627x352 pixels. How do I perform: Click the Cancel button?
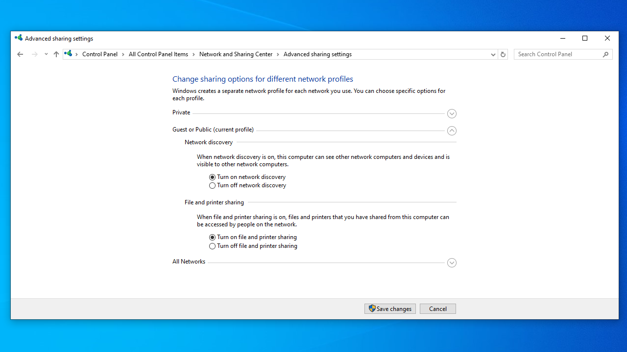click(x=437, y=309)
